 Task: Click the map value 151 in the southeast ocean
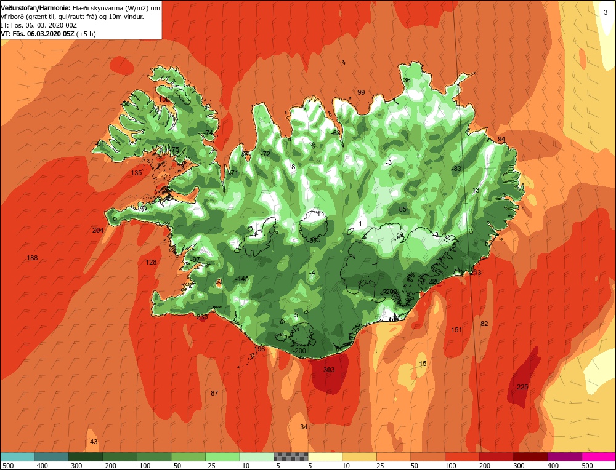(x=456, y=330)
